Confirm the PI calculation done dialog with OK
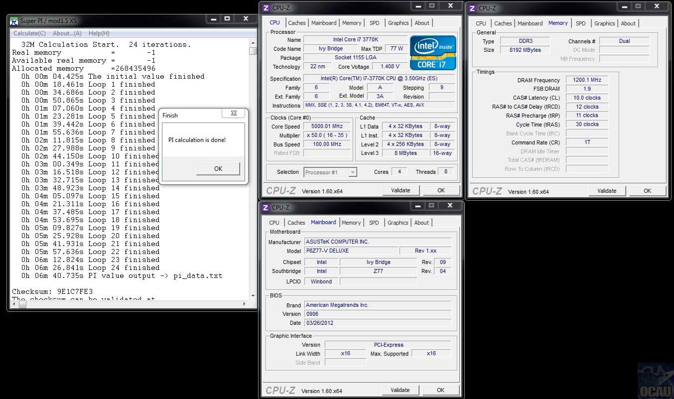 [218, 168]
